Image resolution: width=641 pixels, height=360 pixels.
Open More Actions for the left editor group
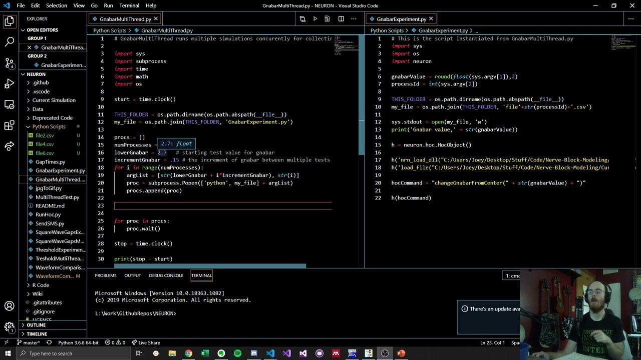point(354,19)
